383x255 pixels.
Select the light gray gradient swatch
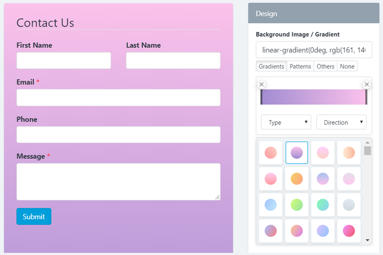click(349, 205)
